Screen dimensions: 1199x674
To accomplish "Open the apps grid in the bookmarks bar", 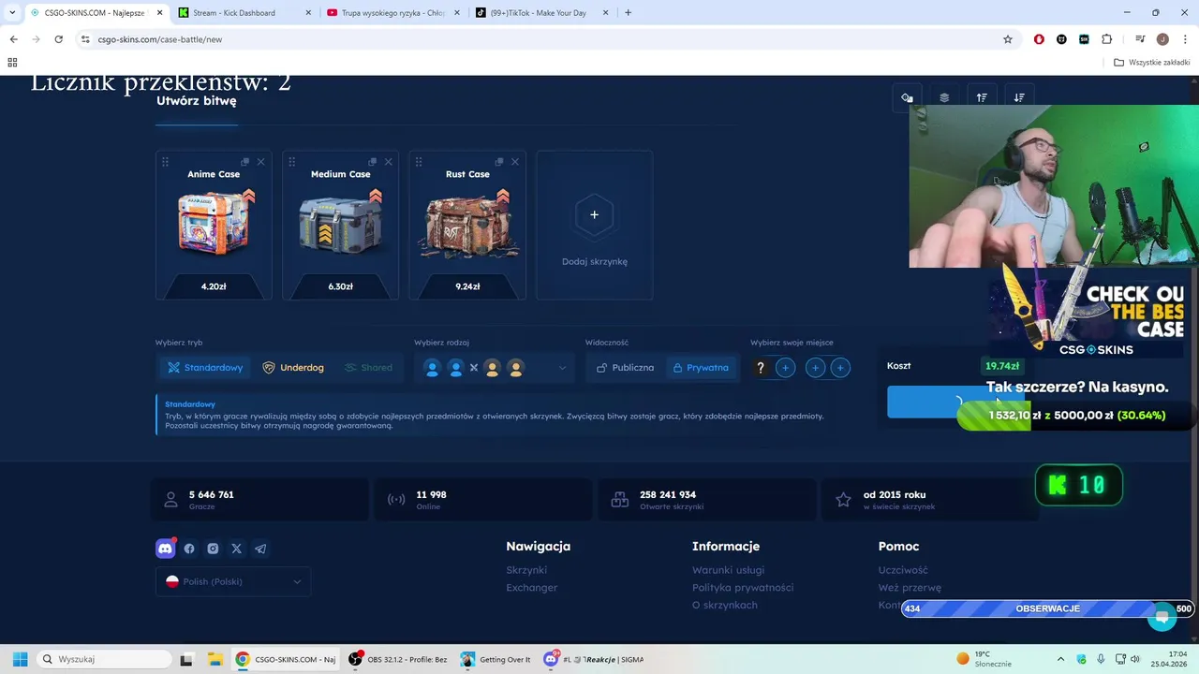I will point(12,63).
